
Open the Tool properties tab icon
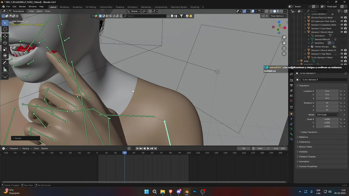tap(291, 74)
